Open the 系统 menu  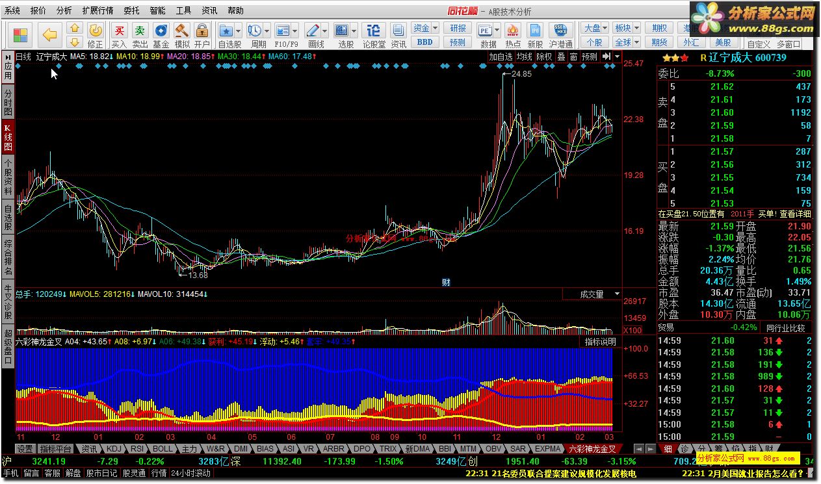click(x=12, y=10)
